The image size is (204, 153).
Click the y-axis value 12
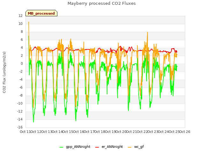pos(20,16)
